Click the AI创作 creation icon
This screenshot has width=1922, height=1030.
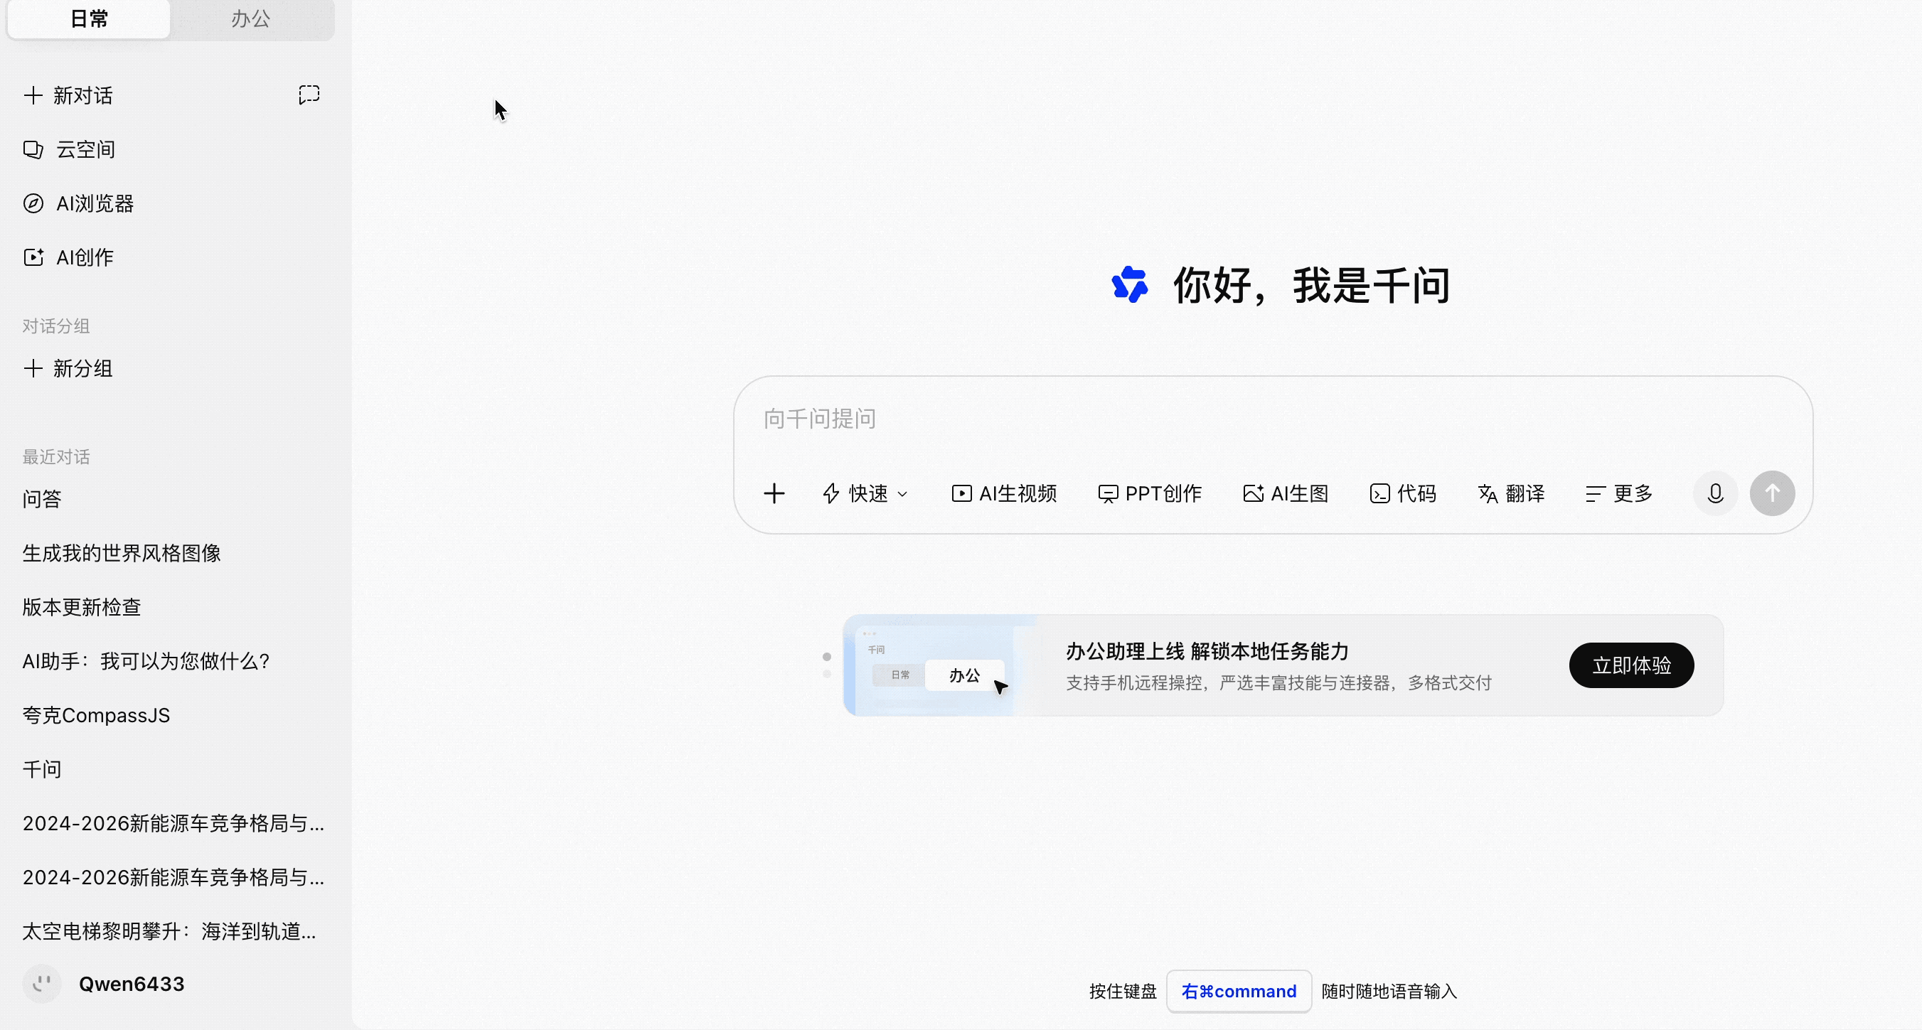point(33,257)
